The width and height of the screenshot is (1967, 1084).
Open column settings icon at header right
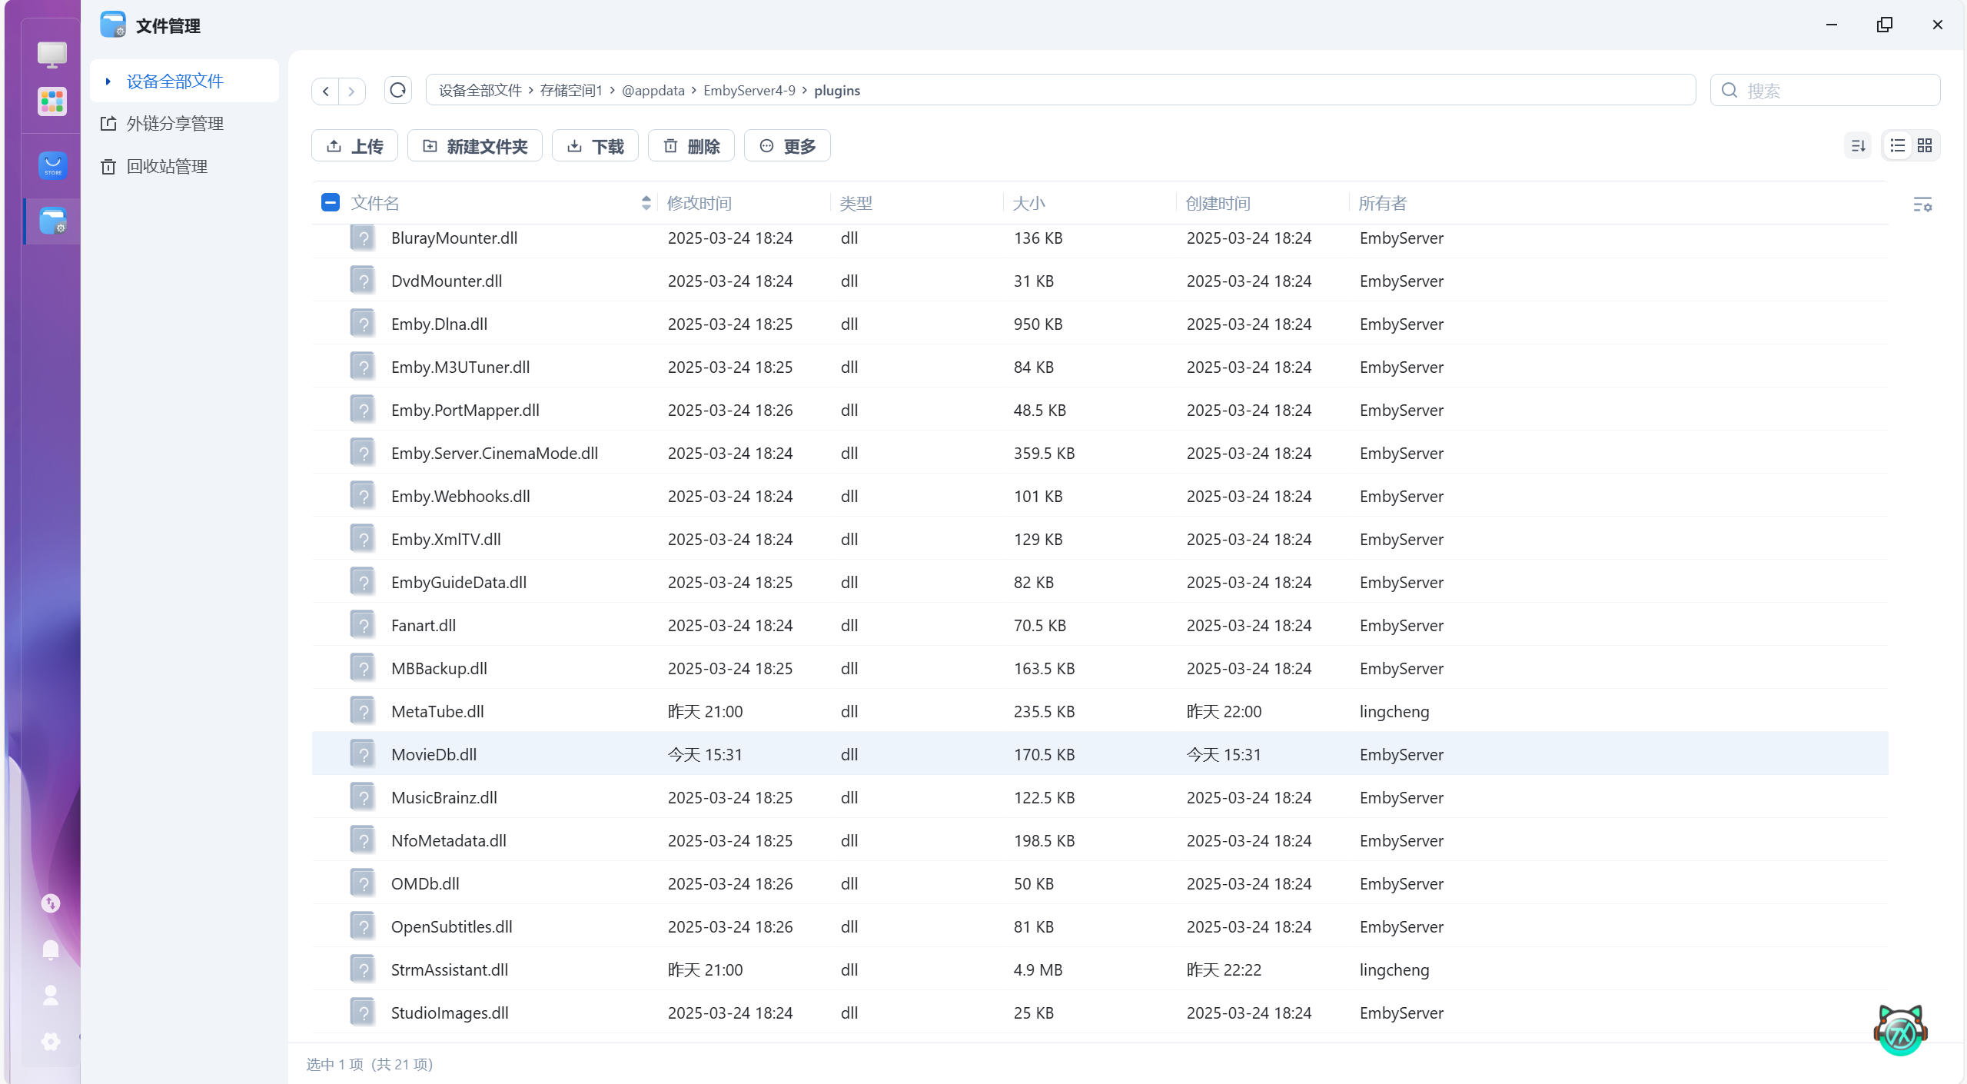(1922, 204)
